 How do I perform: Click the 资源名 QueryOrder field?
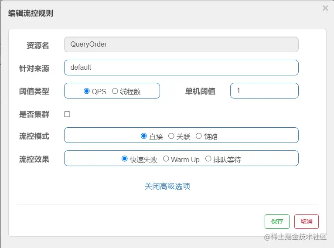(181, 44)
